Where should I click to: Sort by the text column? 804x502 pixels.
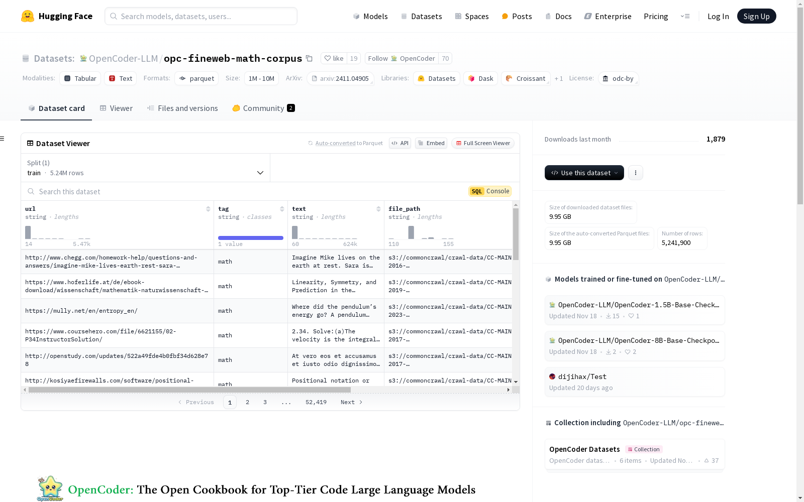(x=378, y=209)
